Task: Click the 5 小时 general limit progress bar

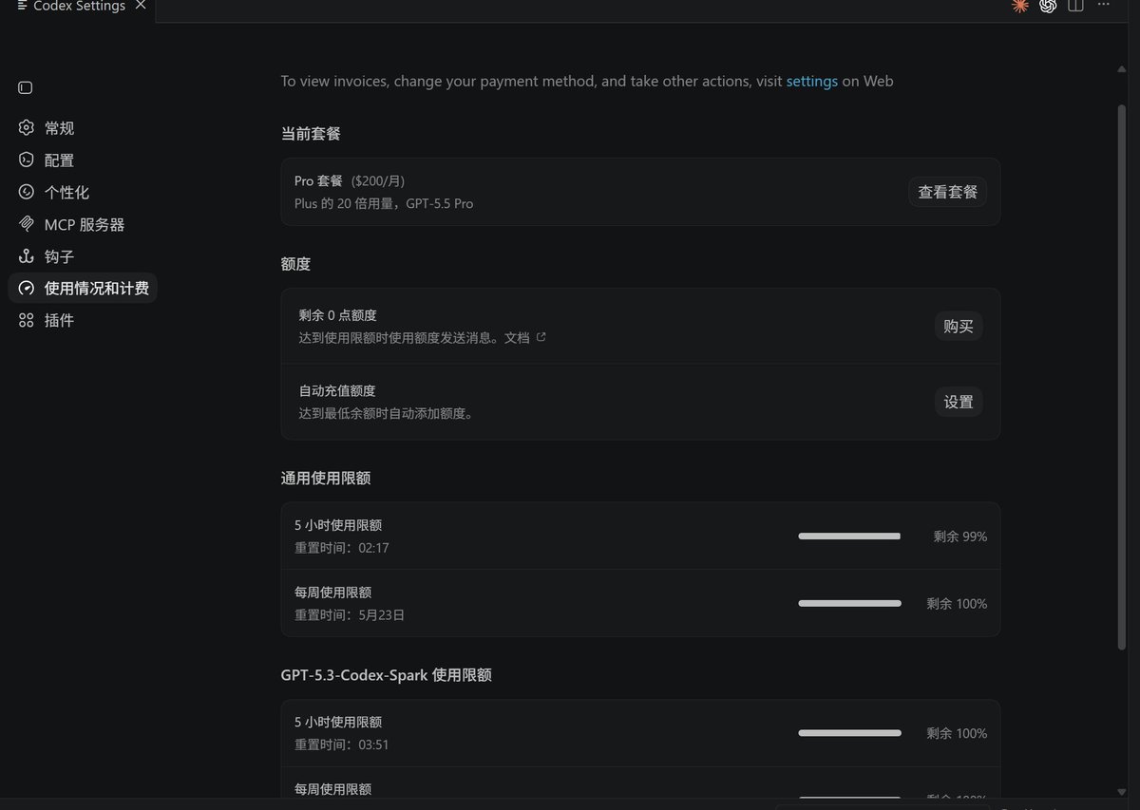Action: (849, 537)
